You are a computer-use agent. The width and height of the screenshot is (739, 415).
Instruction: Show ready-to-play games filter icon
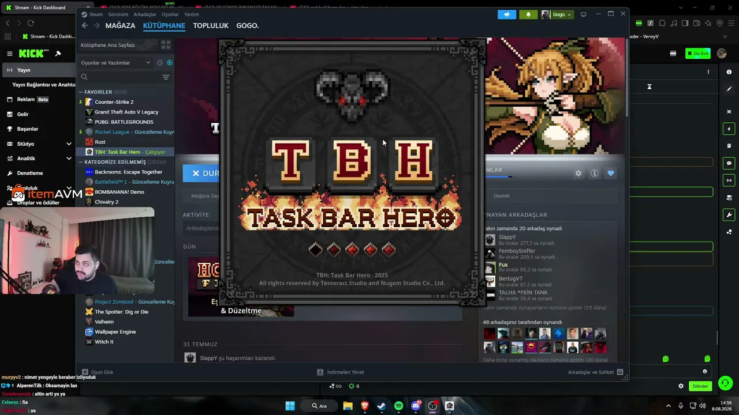click(x=170, y=62)
